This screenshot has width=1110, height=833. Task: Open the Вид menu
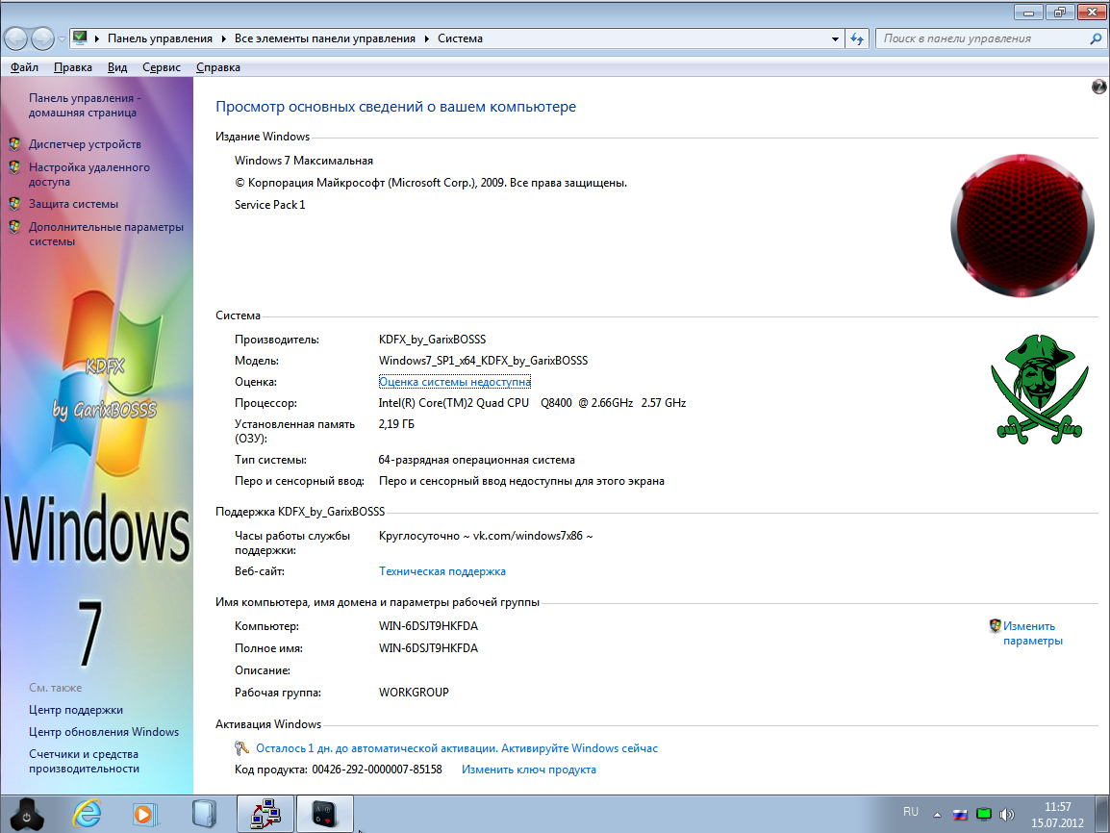pos(116,67)
